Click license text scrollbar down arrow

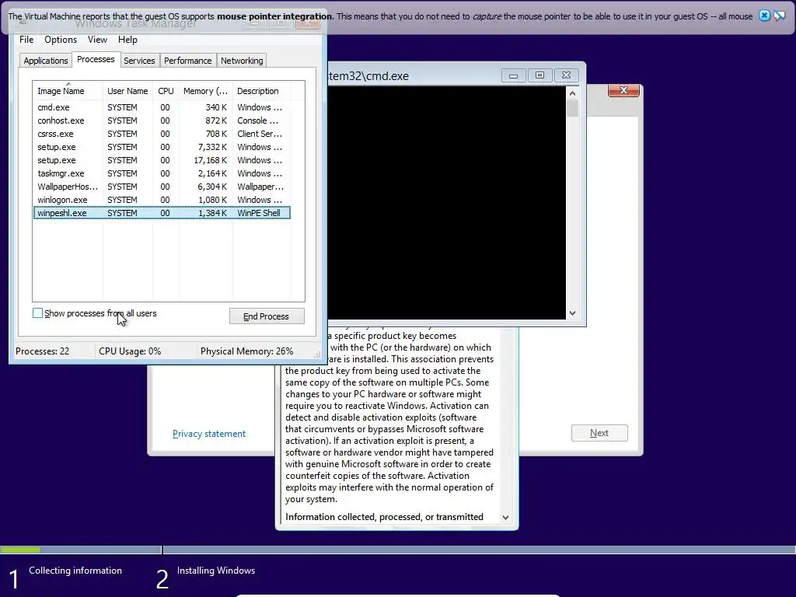[x=505, y=517]
